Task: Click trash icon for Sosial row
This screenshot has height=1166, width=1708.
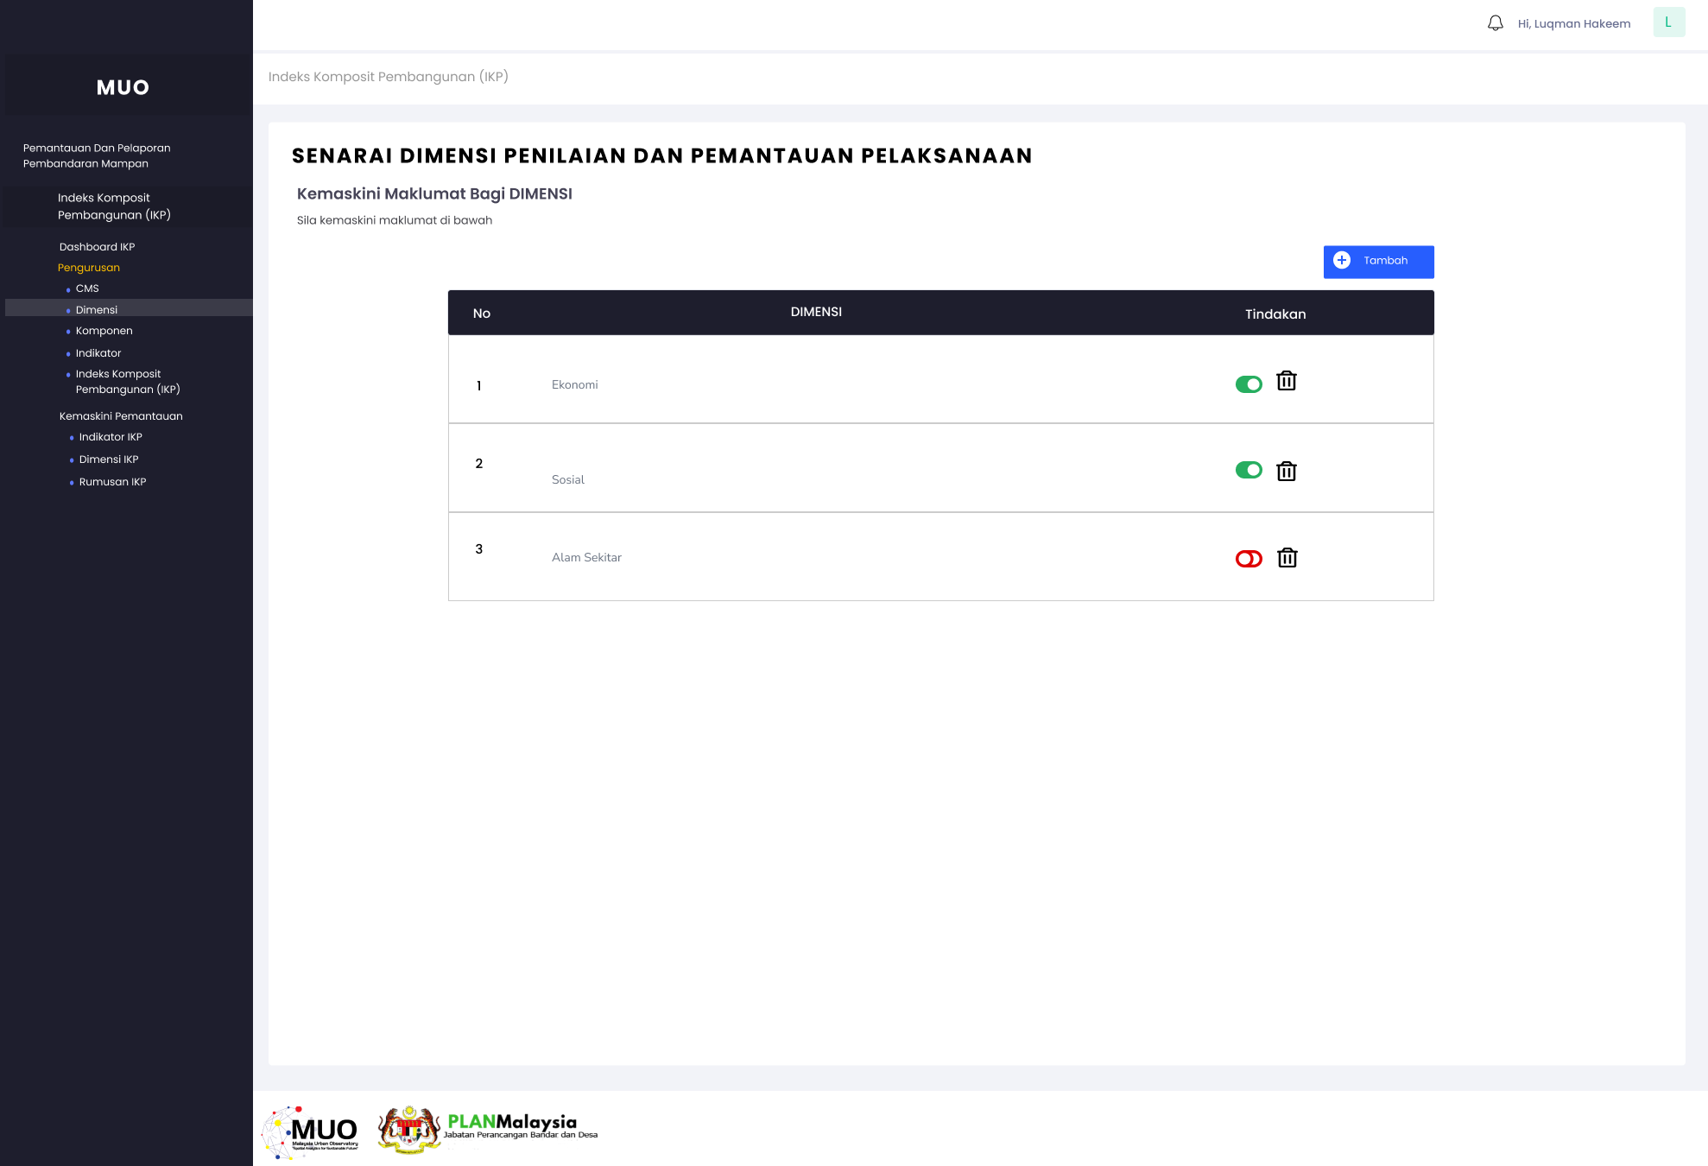Action: (1286, 471)
